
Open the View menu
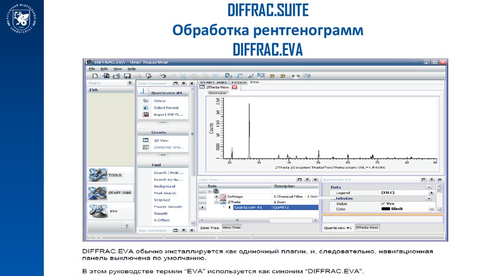pos(117,69)
